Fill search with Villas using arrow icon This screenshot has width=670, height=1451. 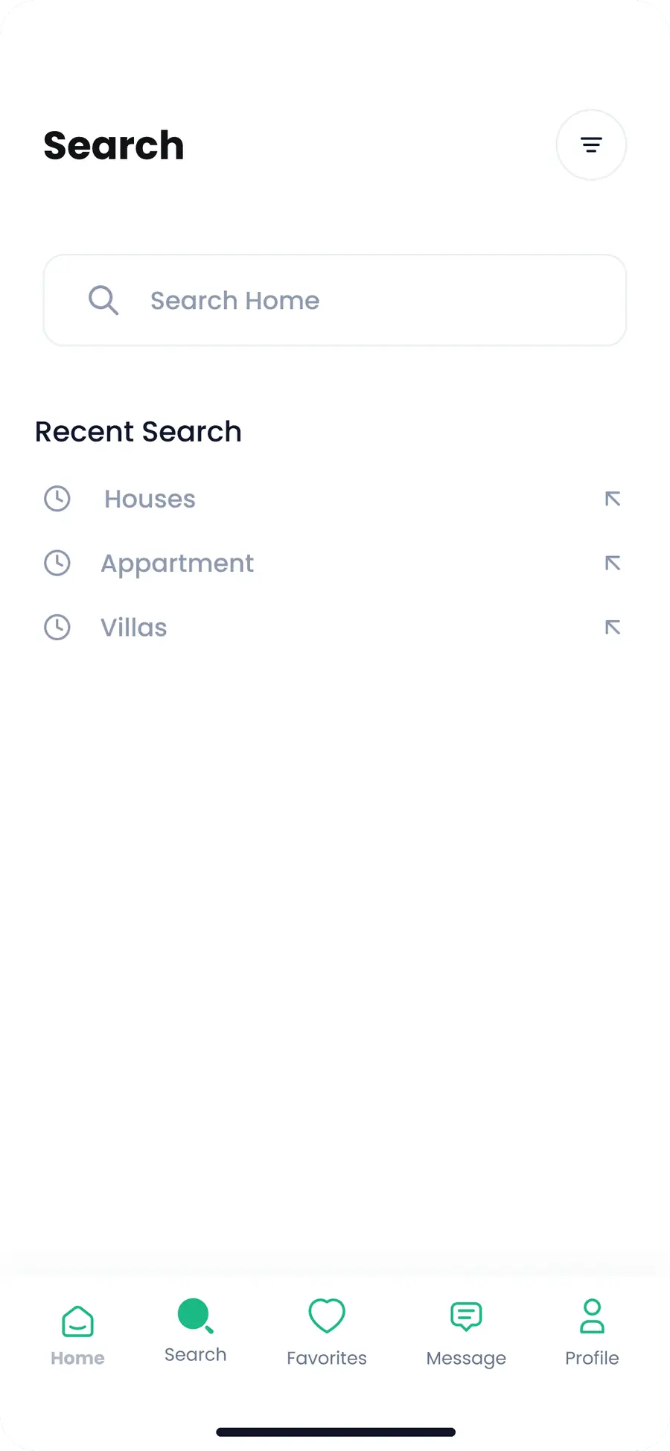point(613,627)
